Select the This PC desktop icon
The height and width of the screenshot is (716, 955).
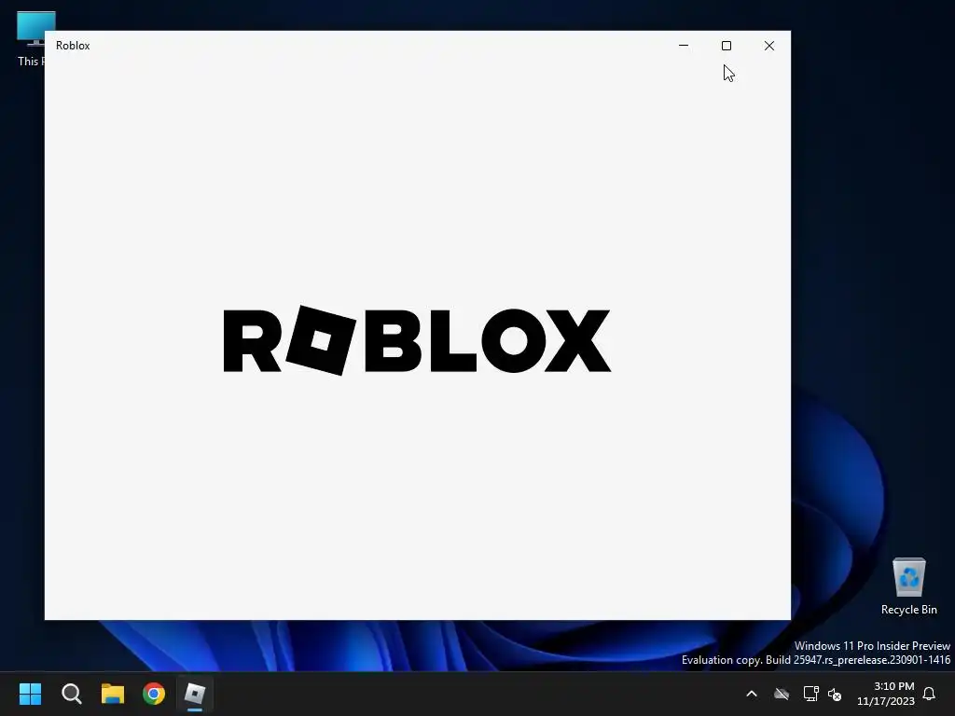coord(31,38)
